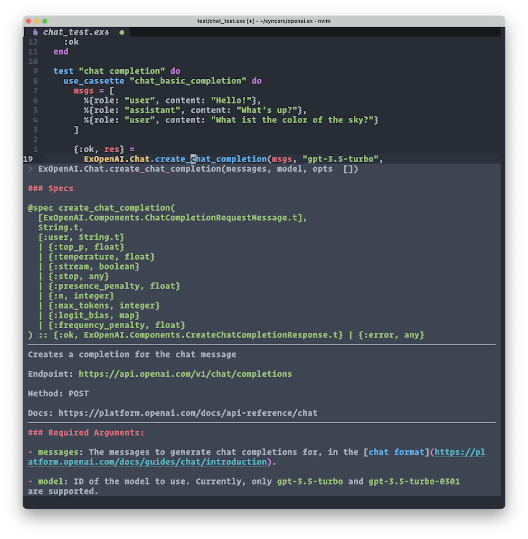Image resolution: width=528 pixels, height=539 pixels.
Task: Click the "Hello!" string content
Action: click(231, 100)
